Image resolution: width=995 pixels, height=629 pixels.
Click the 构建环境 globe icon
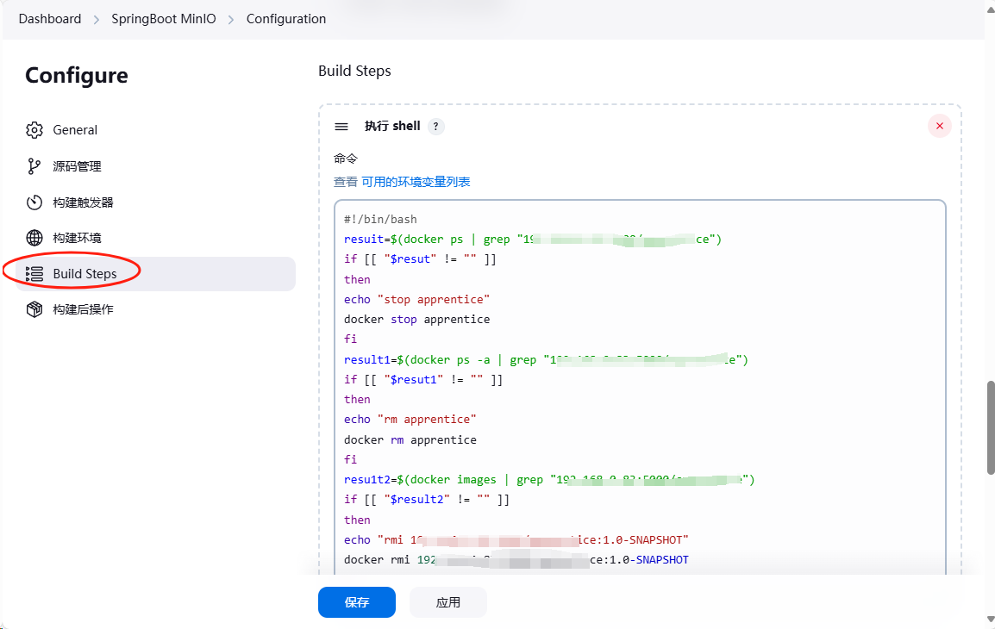point(34,238)
